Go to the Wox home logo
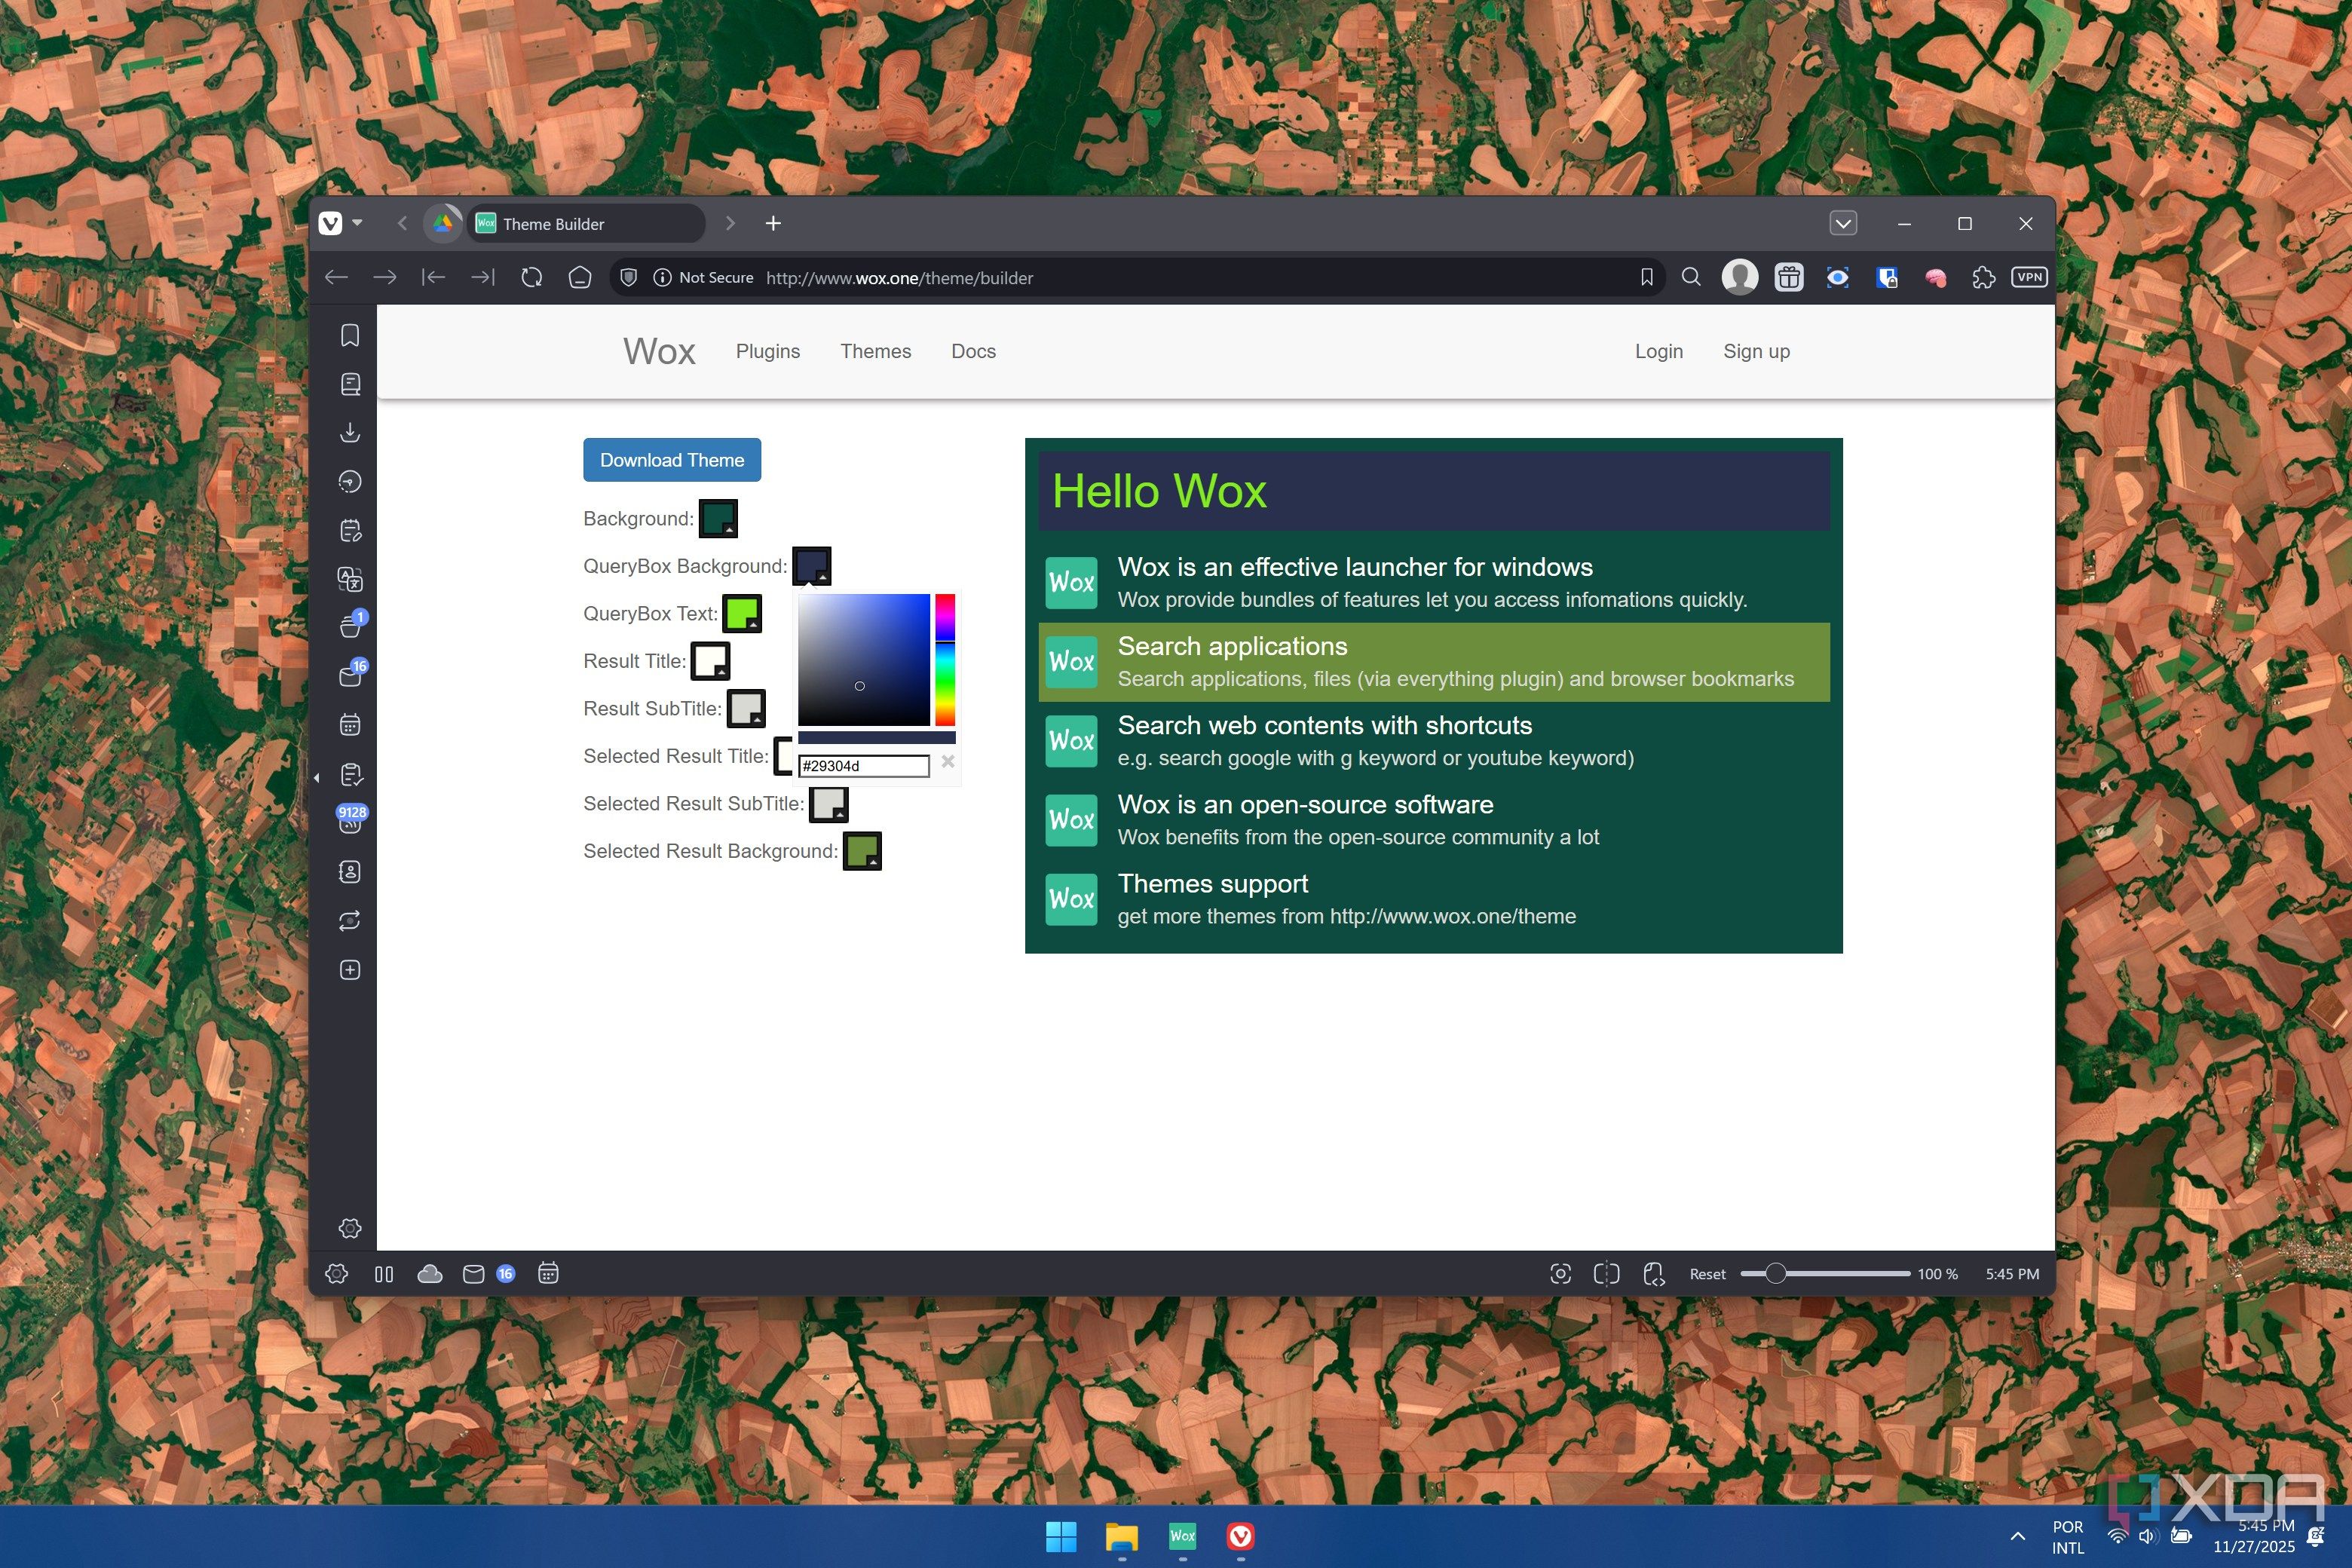 tap(659, 351)
